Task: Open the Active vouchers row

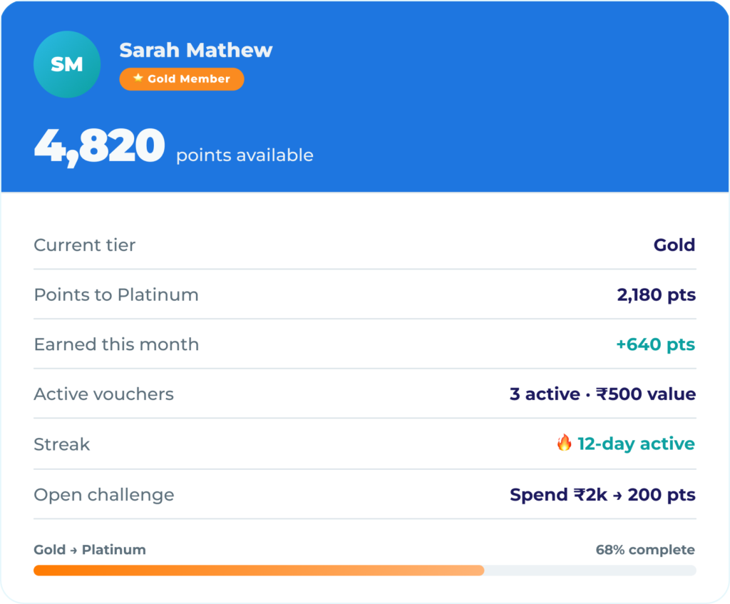Action: coord(364,394)
